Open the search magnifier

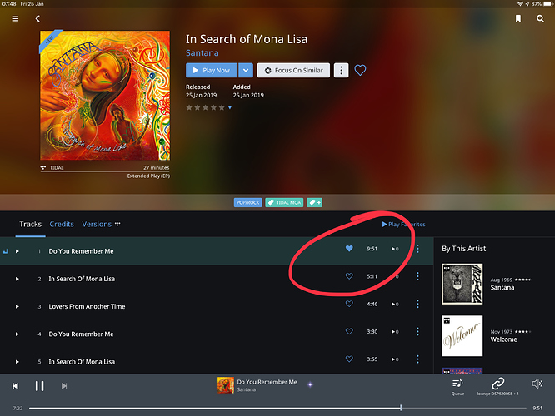[540, 19]
